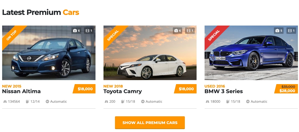
Task: Click the $28,000 price tag on BMW
Action: coord(287,91)
